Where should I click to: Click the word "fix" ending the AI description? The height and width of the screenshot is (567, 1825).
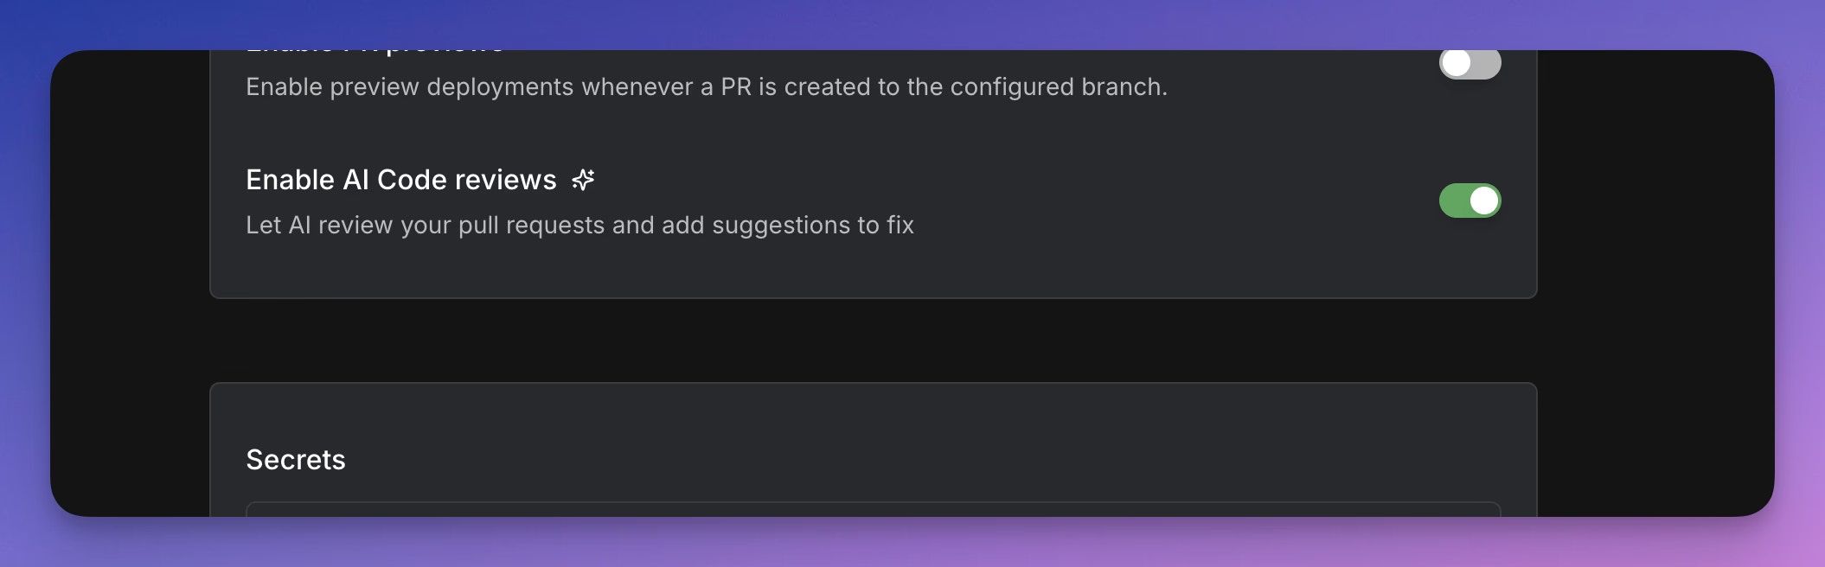(x=900, y=225)
